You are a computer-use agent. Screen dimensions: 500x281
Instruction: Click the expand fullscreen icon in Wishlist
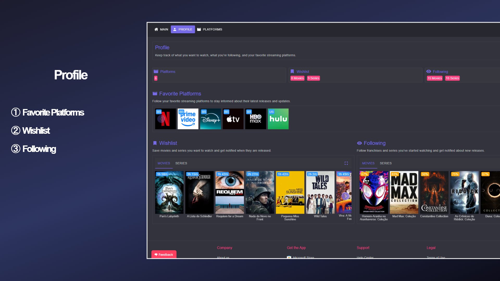tap(346, 163)
